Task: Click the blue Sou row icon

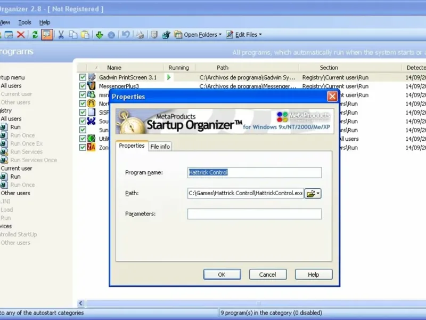Action: click(x=91, y=121)
